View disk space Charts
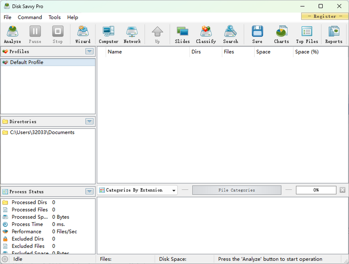The image size is (349, 264). click(x=281, y=33)
